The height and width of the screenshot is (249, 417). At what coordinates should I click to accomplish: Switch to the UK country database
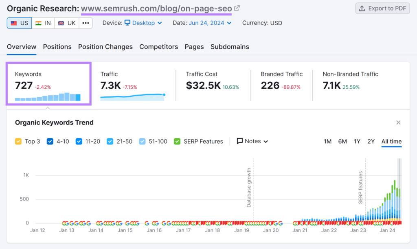pos(67,23)
